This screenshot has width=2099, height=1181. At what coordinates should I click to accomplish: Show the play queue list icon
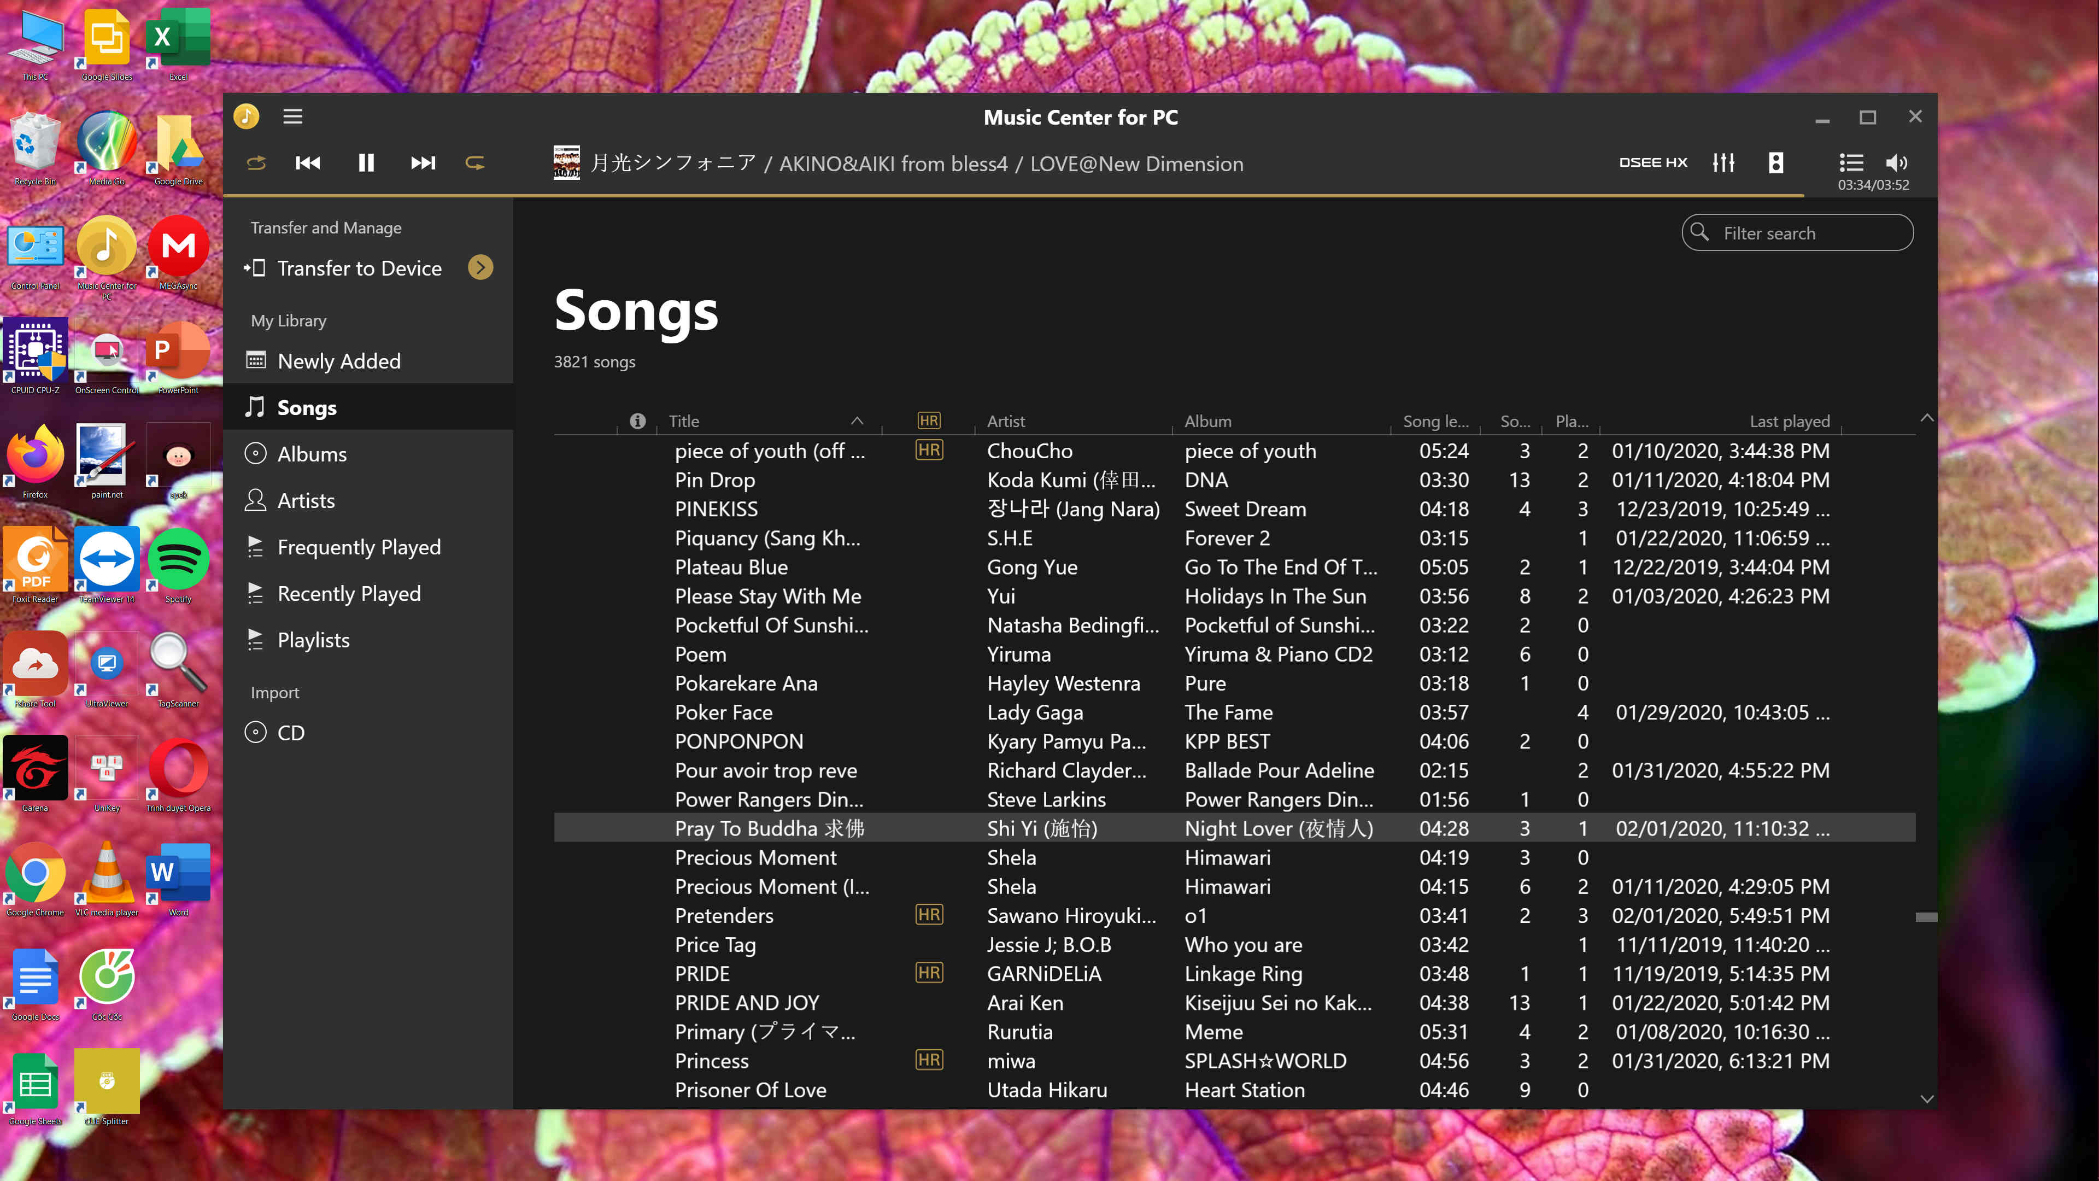[x=1851, y=162]
